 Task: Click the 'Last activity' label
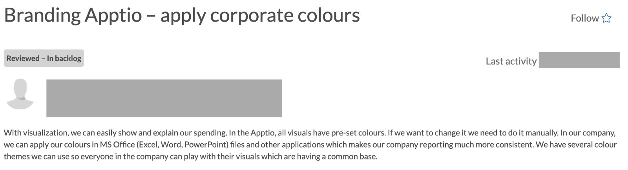(511, 61)
